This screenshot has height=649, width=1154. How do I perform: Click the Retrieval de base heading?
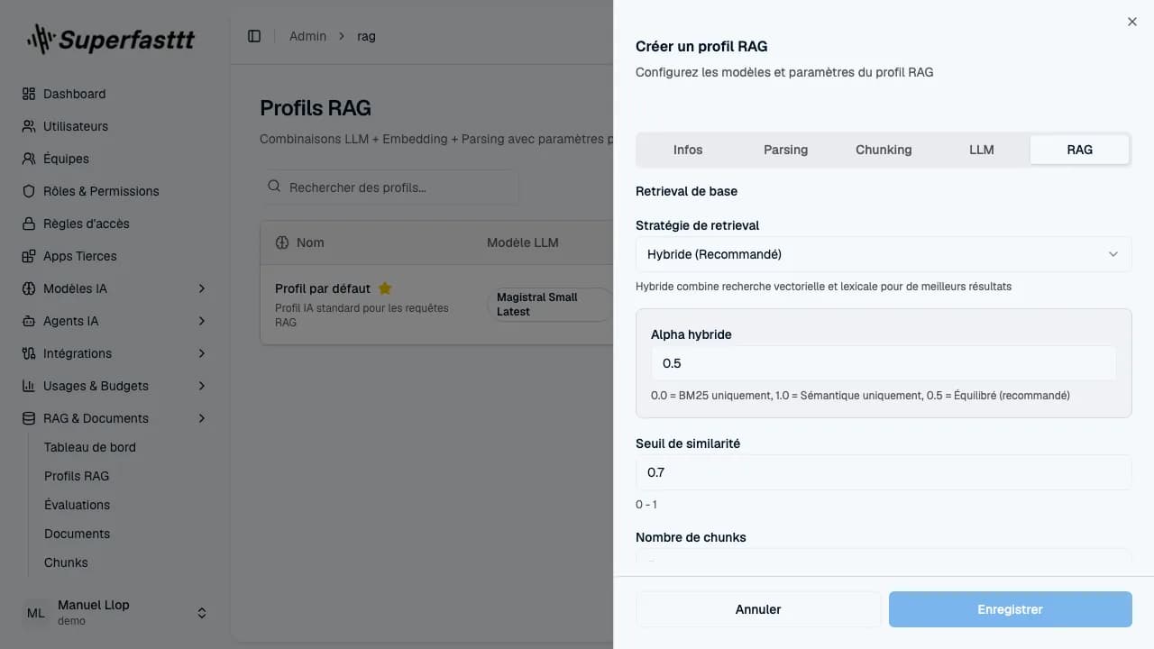pyautogui.click(x=686, y=191)
